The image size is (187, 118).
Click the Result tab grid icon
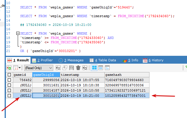[10, 60]
